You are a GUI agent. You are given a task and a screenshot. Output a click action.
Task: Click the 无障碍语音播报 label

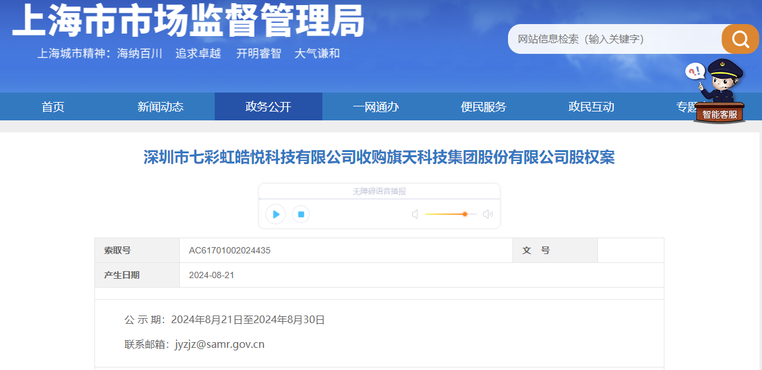379,191
